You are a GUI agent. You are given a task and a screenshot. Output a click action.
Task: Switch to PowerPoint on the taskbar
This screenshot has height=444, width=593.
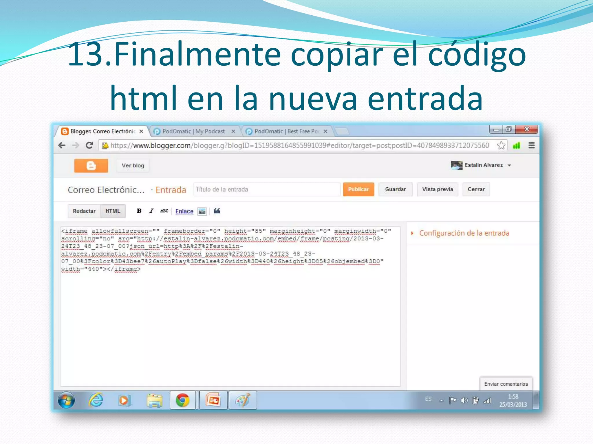213,400
